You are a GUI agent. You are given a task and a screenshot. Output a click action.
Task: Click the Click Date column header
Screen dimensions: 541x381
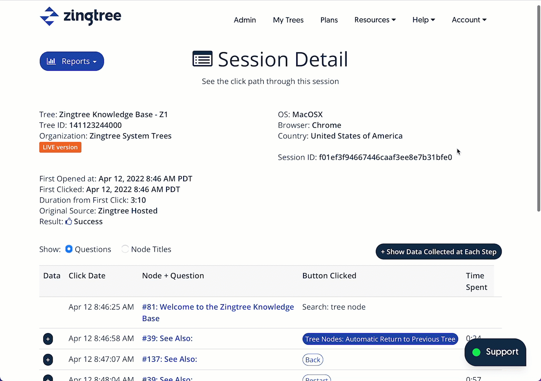click(87, 276)
